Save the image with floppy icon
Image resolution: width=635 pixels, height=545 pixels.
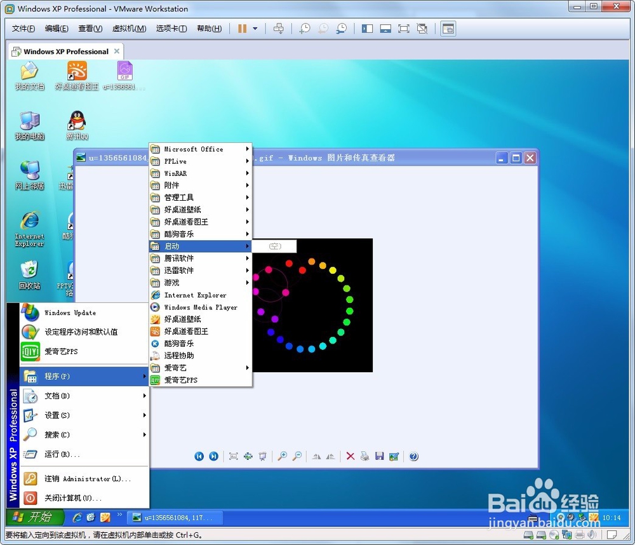379,456
